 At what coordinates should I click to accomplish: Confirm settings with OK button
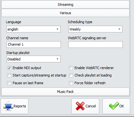coord(116,106)
